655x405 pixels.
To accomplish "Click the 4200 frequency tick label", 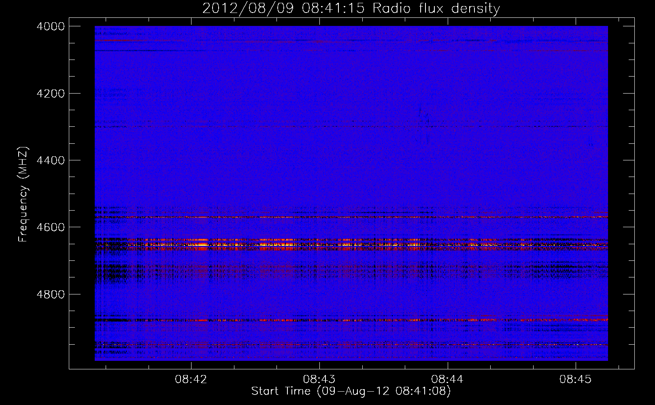I will coord(51,94).
